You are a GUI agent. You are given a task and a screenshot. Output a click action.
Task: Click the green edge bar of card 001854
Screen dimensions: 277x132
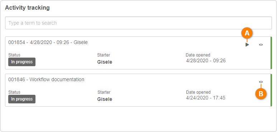271,53
